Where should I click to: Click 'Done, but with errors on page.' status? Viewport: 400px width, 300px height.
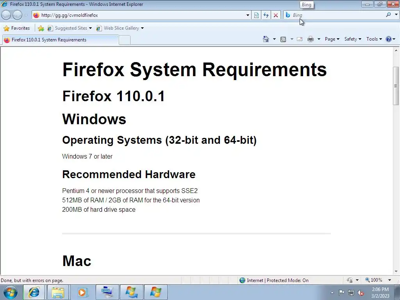click(x=32, y=280)
